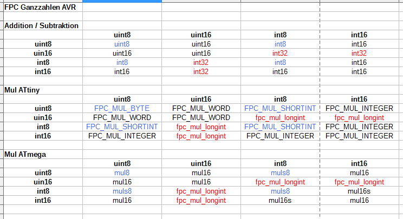Screen dimensions: 403x219
Task: Select red fpc_mul_longint in Mul ATtiny int16 row
Action: (x=201, y=136)
